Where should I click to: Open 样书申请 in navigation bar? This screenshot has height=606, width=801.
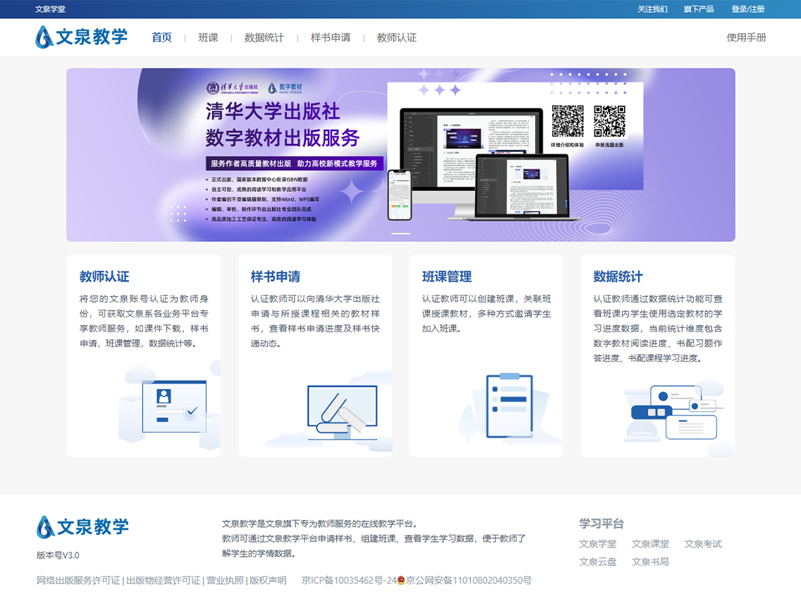(331, 37)
